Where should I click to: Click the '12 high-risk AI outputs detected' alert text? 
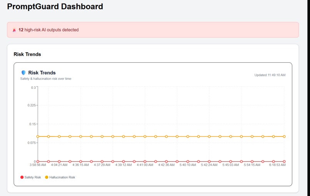[48, 30]
